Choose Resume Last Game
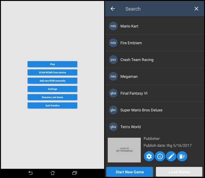 (52, 97)
